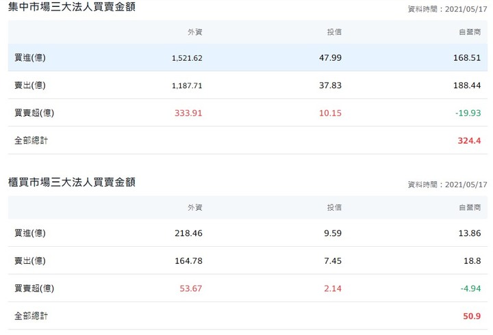Click the green -19.93 dealer value
Screen dimensions: 493x335
(x=468, y=113)
